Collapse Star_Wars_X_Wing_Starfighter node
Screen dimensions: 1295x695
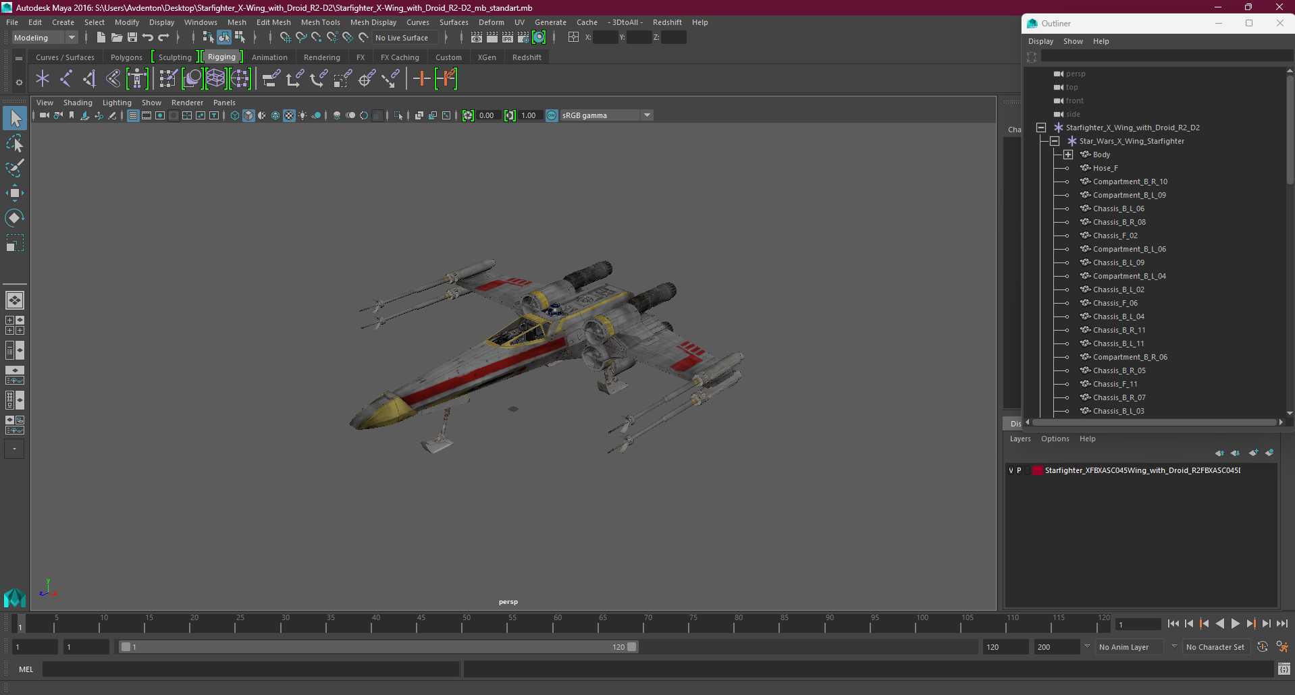(x=1055, y=141)
